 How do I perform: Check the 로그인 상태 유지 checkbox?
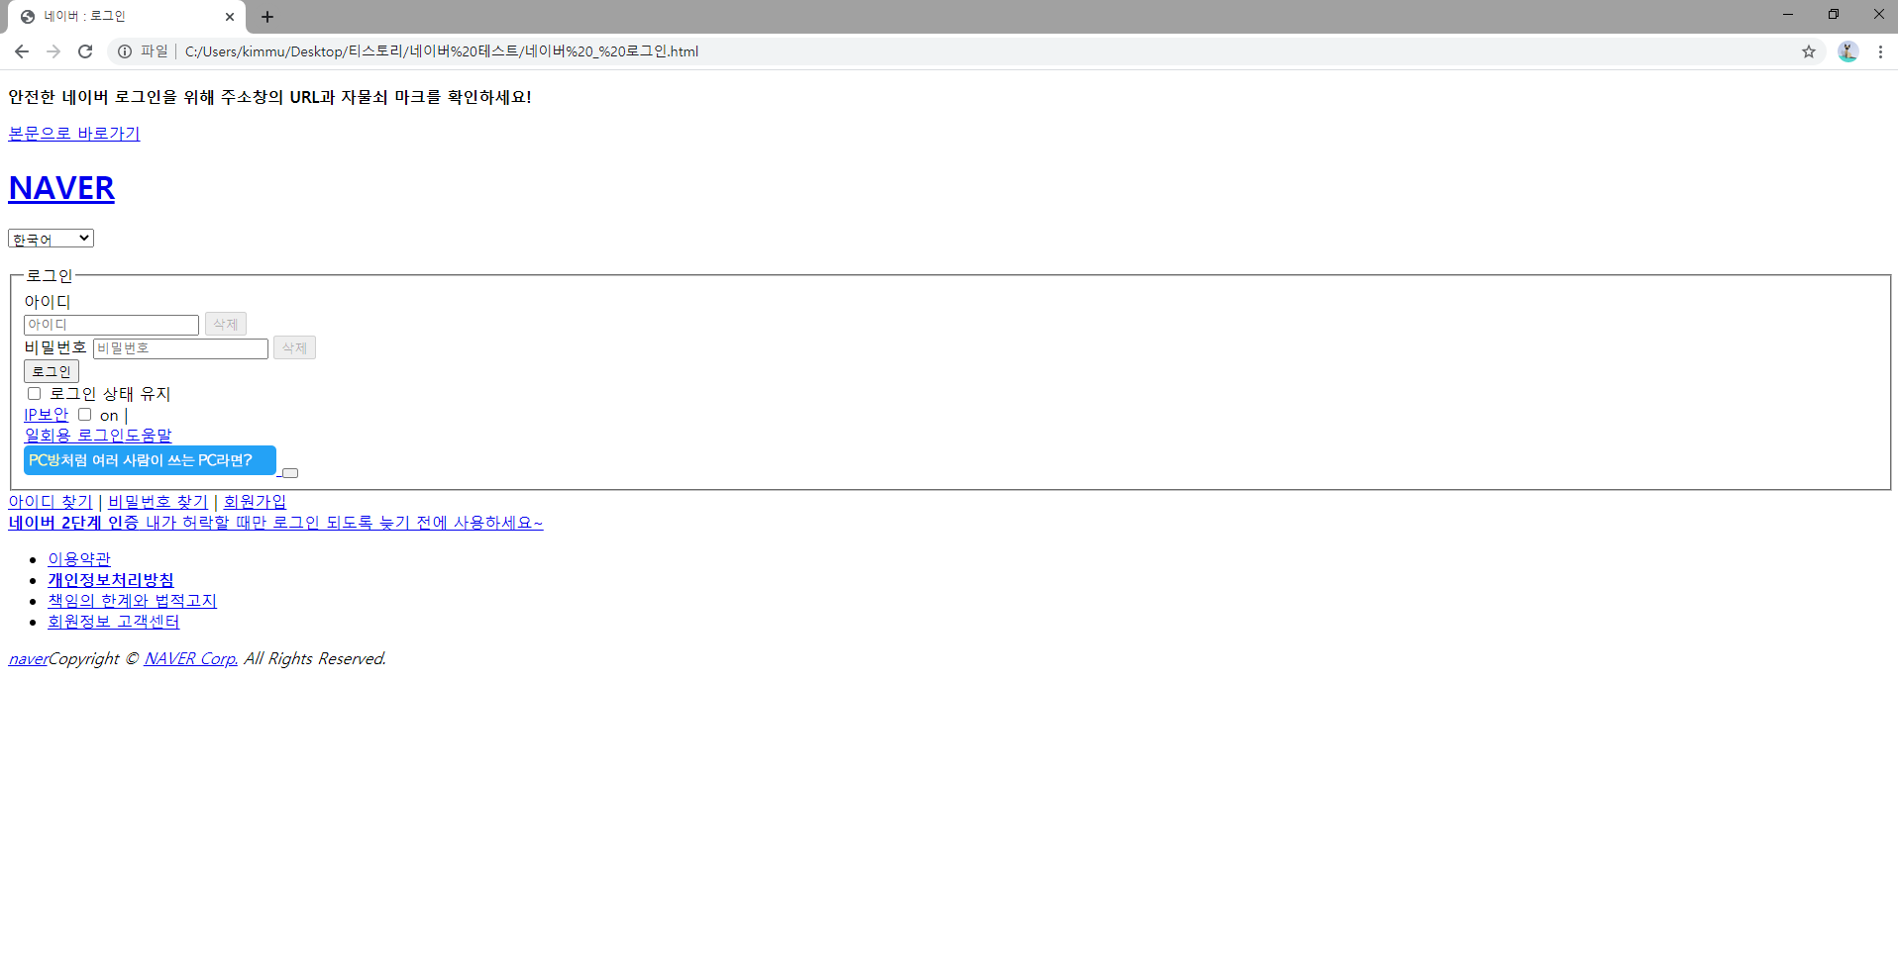click(x=34, y=393)
